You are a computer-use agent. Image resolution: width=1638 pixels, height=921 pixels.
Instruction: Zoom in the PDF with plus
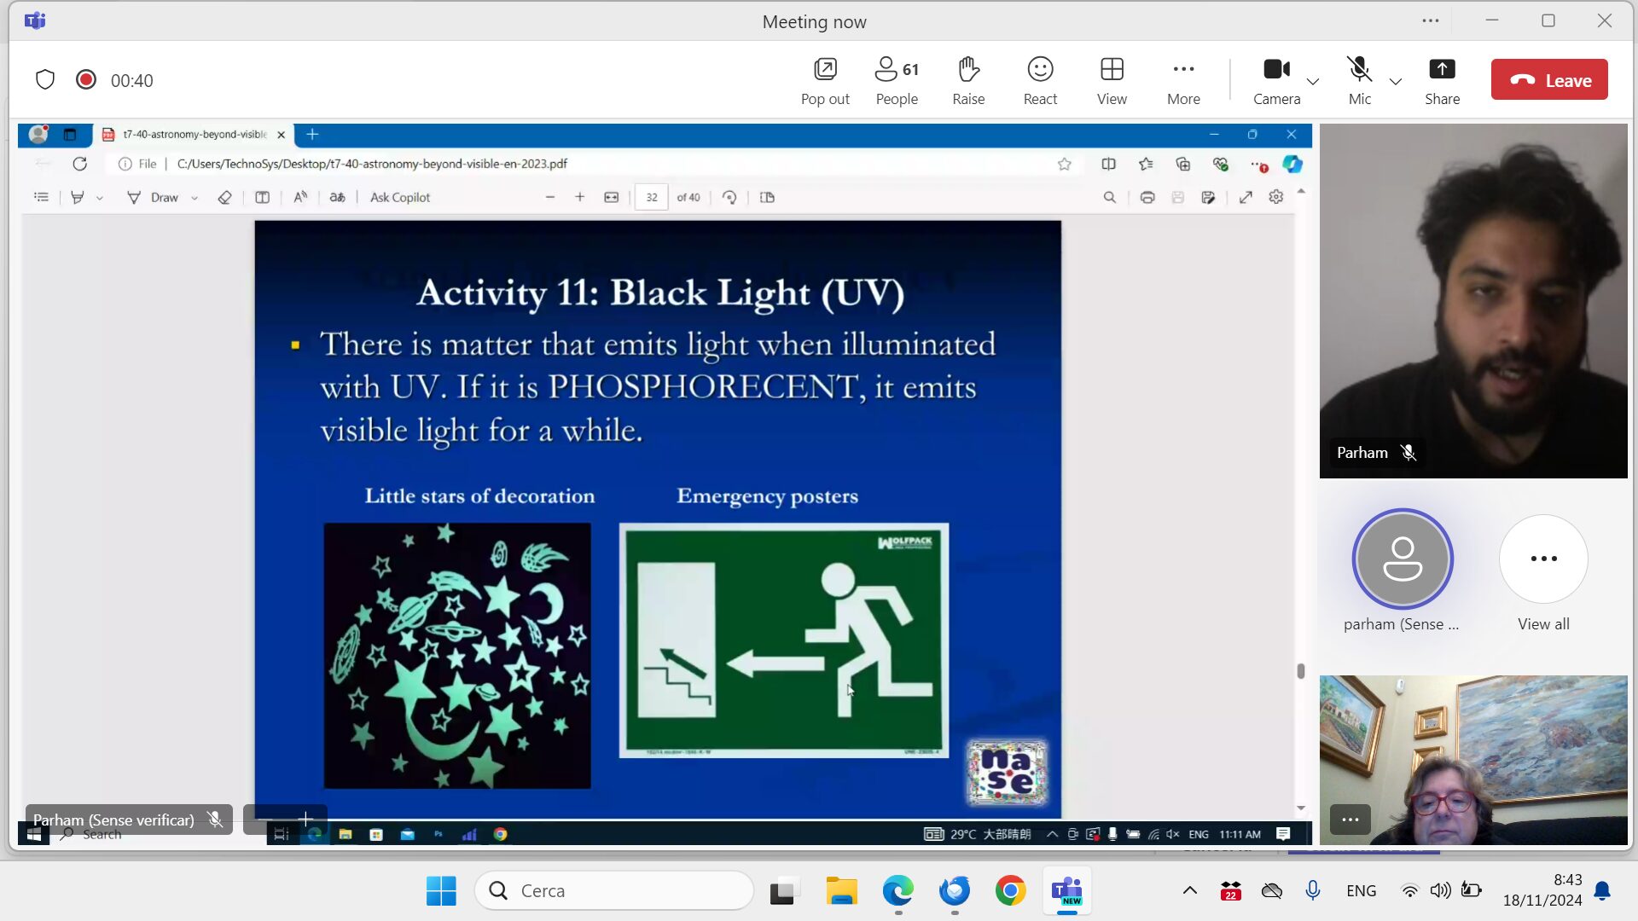580,197
